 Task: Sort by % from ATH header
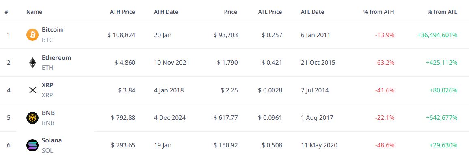[x=379, y=12]
